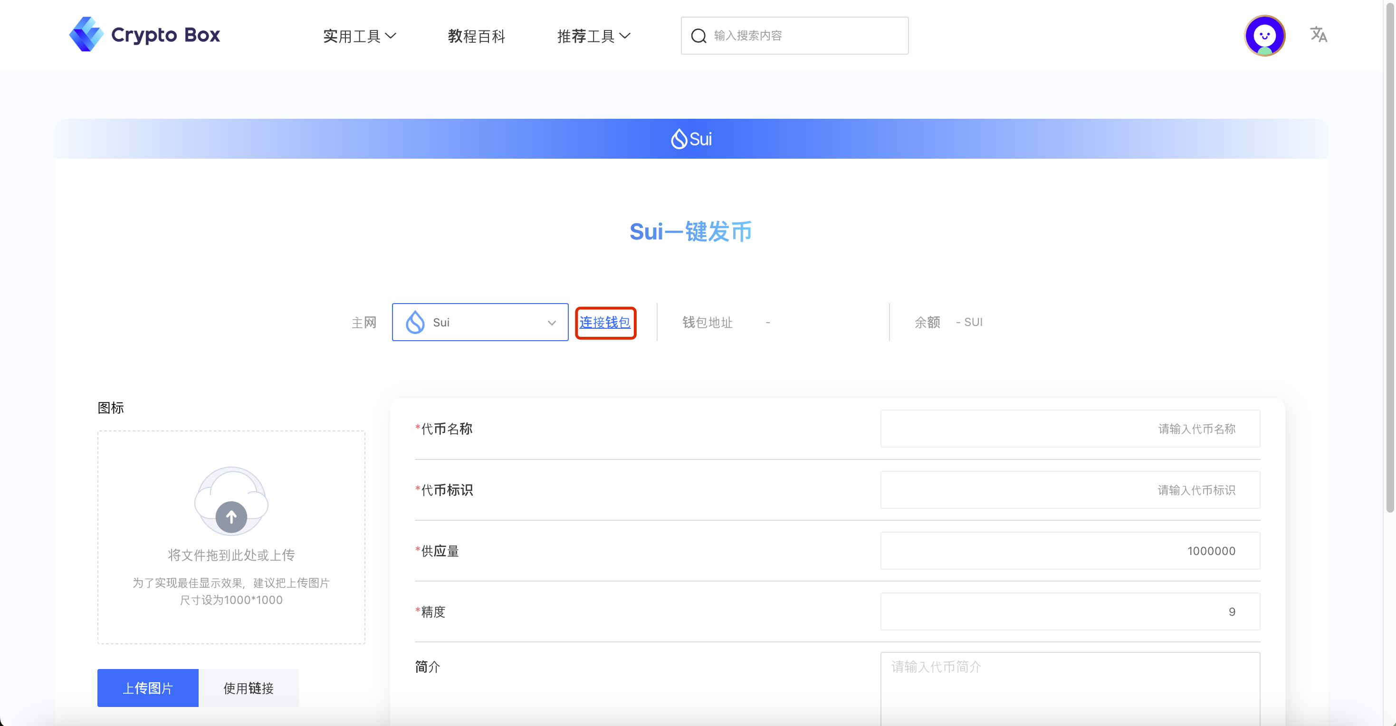Image resolution: width=1396 pixels, height=726 pixels.
Task: Click the Sui一键发币 heading
Action: [691, 232]
